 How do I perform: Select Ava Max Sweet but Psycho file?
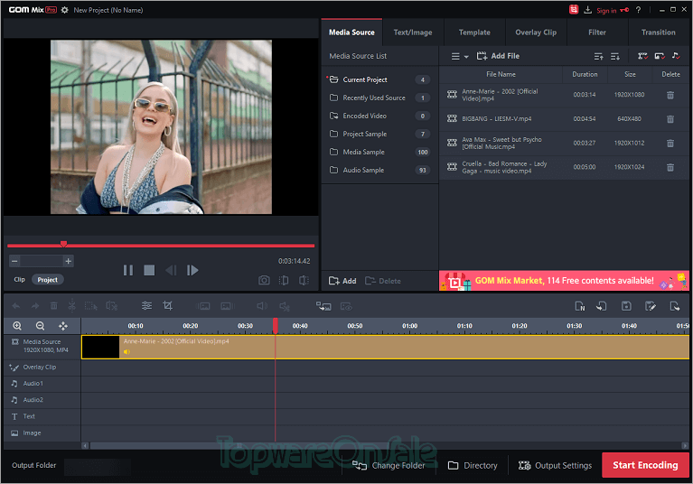tap(564, 143)
